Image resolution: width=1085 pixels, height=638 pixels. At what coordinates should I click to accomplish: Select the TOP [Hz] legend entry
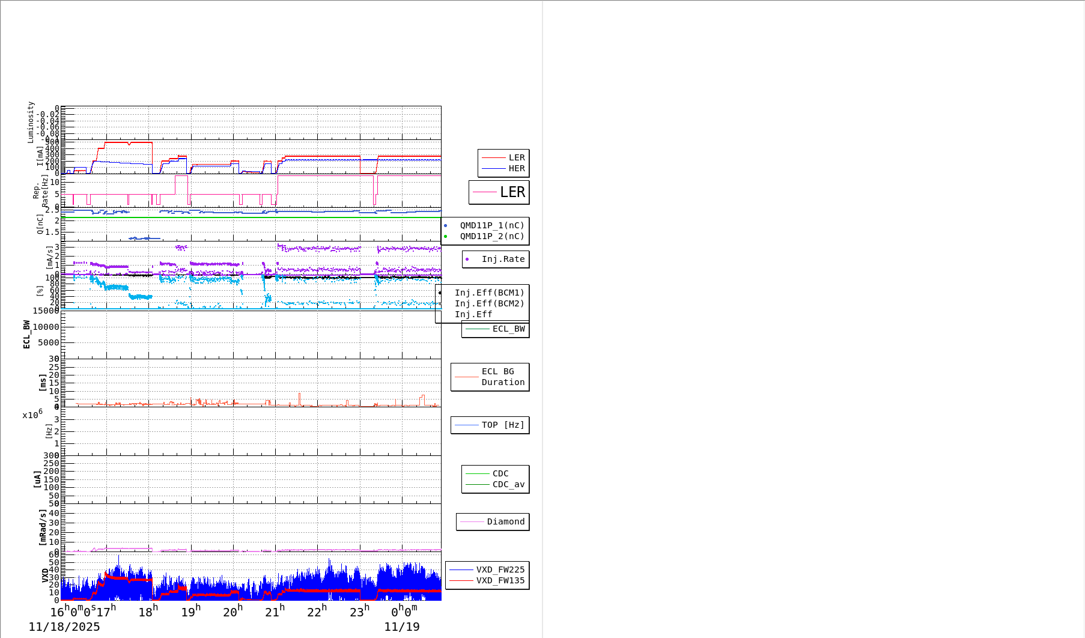(502, 425)
